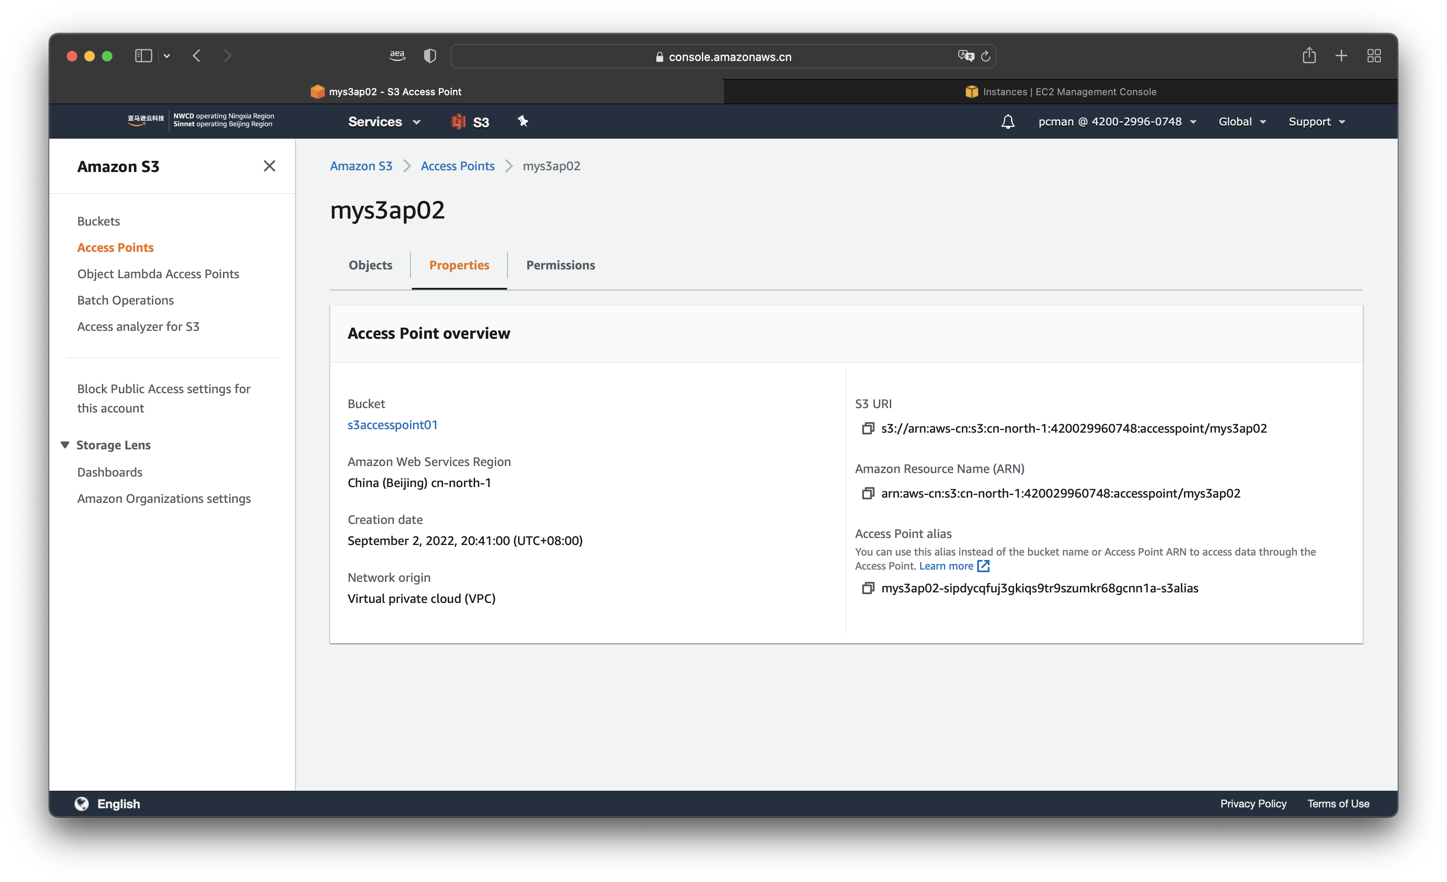Open Block Public Access settings for this account
This screenshot has height=882, width=1447.
pyautogui.click(x=163, y=398)
